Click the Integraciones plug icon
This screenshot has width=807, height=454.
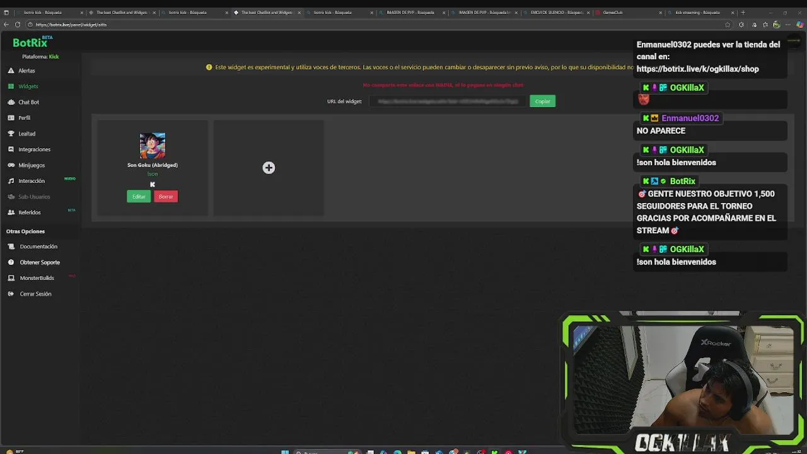(11, 149)
